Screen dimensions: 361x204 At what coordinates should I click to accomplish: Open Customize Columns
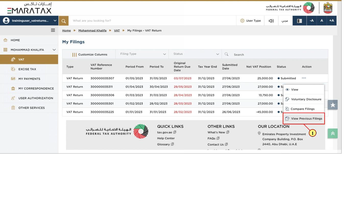pyautogui.click(x=89, y=54)
